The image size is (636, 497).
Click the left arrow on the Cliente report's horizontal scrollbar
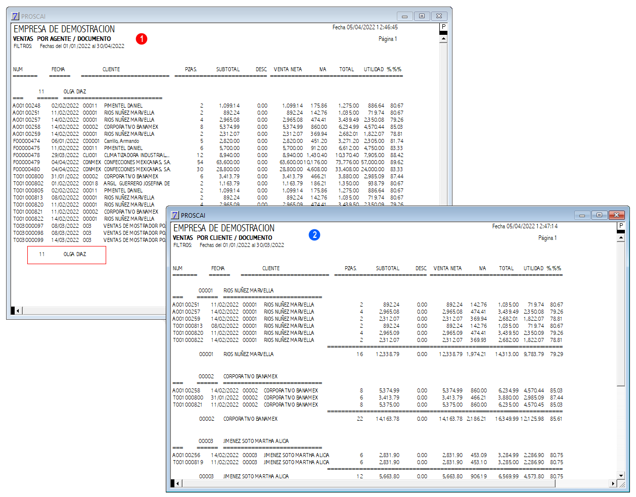point(178,483)
